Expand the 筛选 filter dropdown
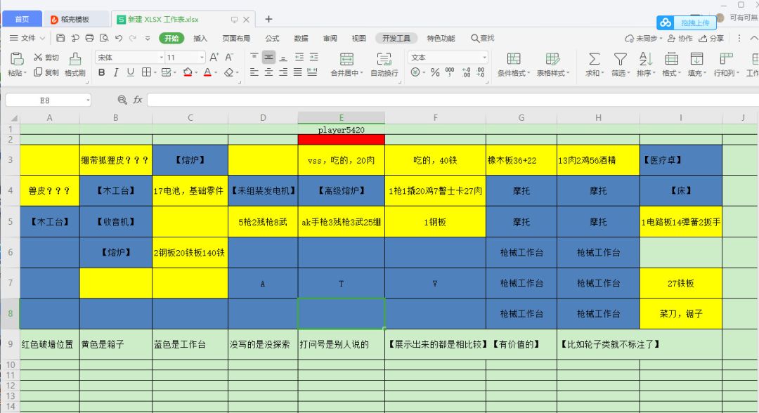This screenshot has width=759, height=413. tap(628, 73)
